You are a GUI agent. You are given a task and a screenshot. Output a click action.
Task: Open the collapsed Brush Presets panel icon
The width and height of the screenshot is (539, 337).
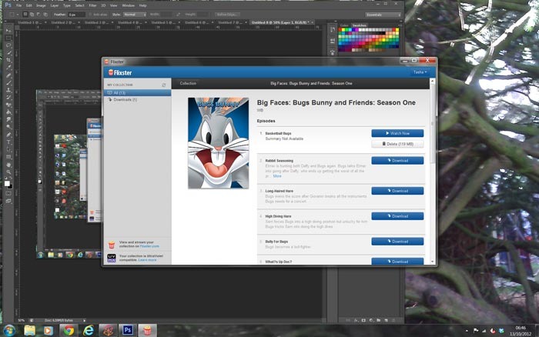[x=333, y=42]
